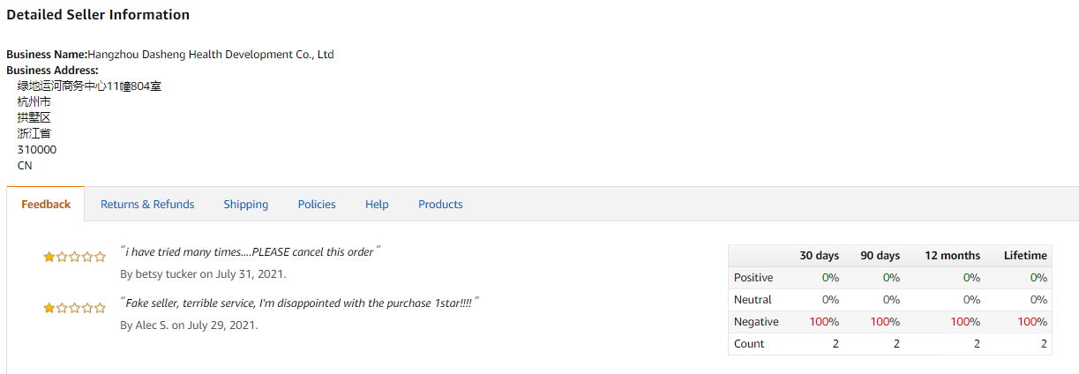This screenshot has height=374, width=1079.
Task: Click the 90 days column header
Action: pyautogui.click(x=880, y=256)
